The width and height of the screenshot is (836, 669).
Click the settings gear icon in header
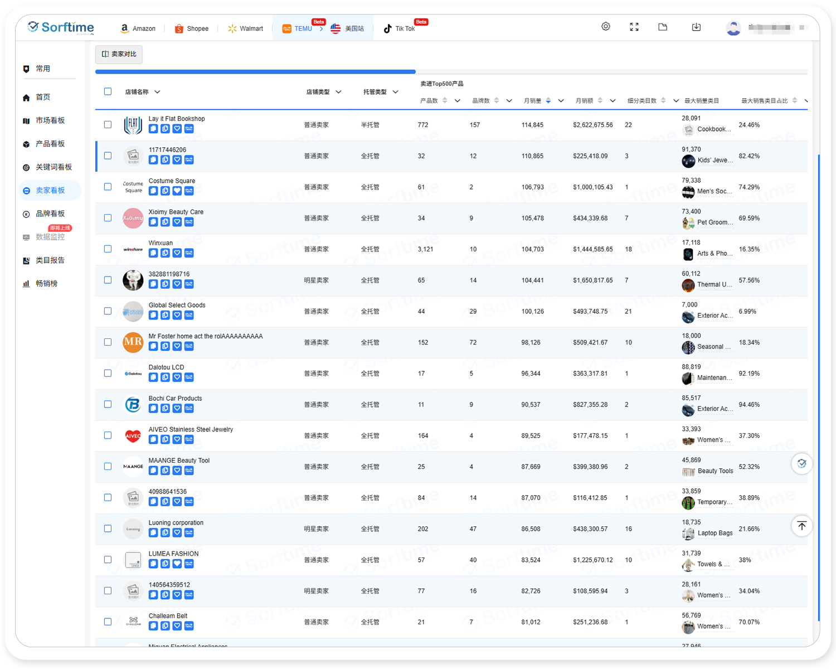click(606, 27)
